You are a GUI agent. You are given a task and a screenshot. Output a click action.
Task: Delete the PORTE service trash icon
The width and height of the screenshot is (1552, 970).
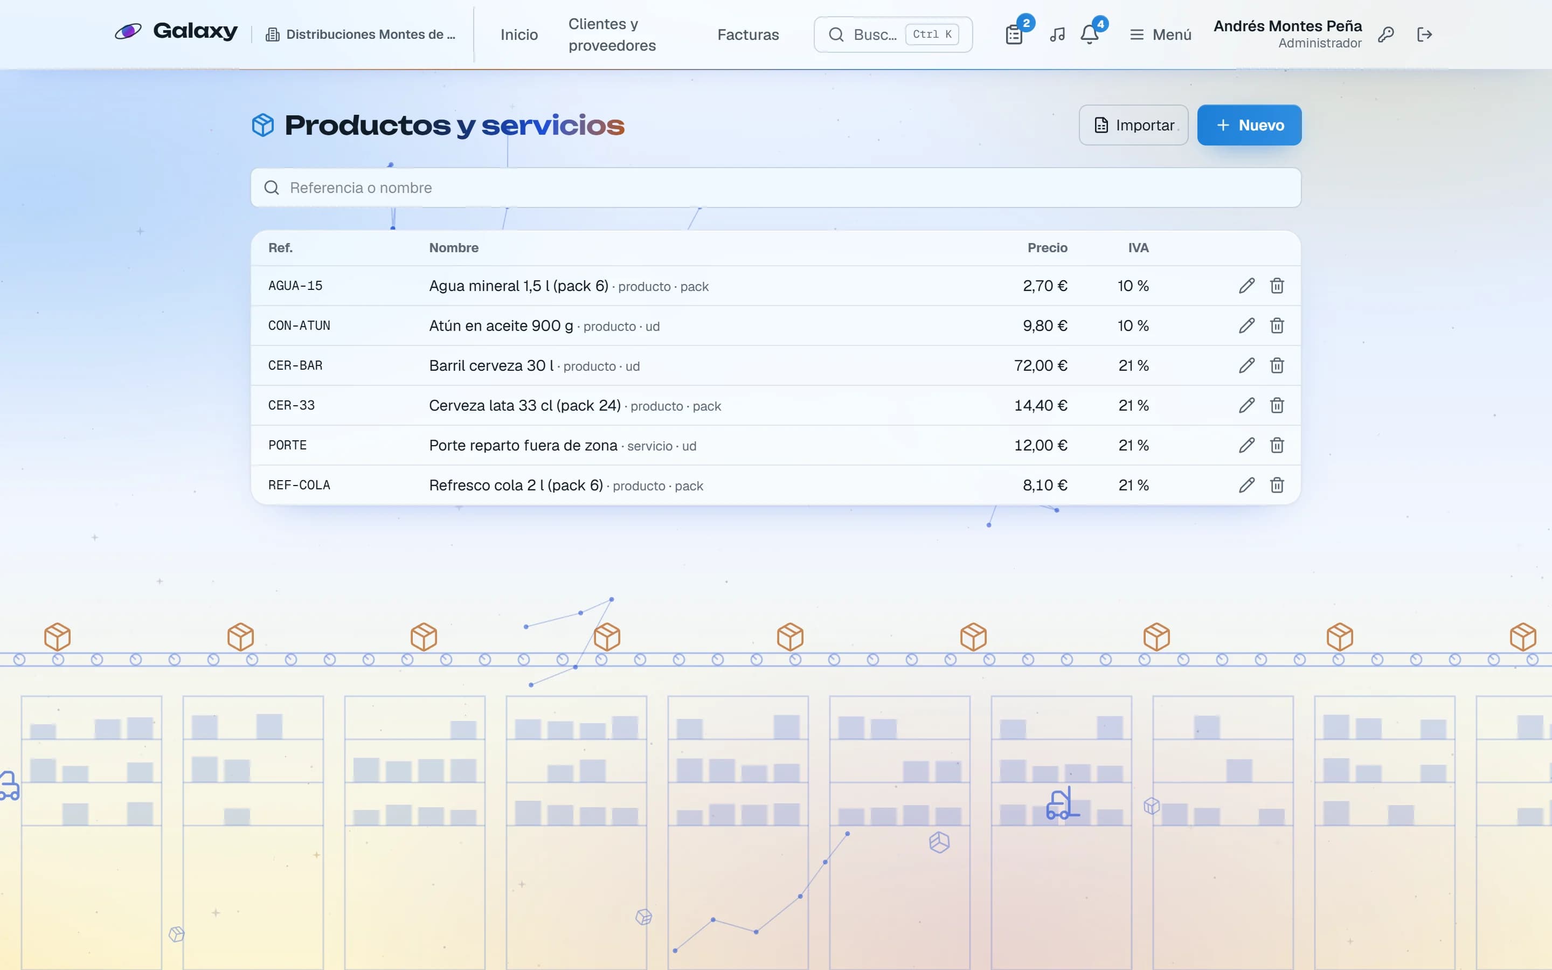(x=1277, y=445)
